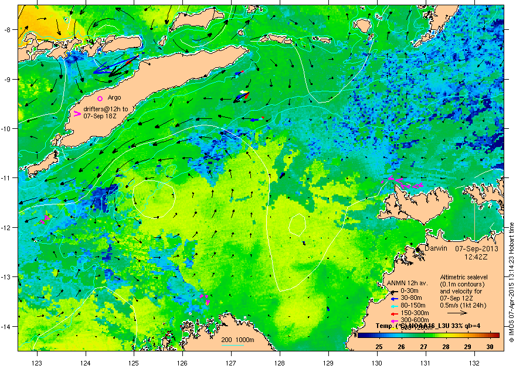Click the longitude axis label 123
The image size is (516, 369).
37,363
